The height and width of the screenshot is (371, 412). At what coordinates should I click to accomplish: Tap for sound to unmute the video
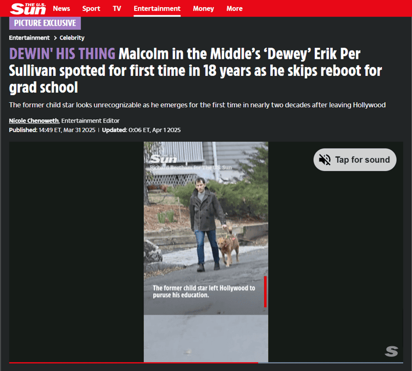[x=355, y=159]
